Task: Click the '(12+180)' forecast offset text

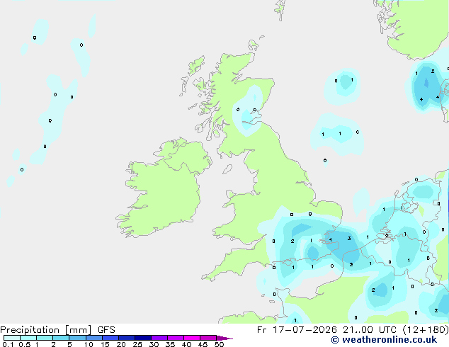Action: [x=426, y=330]
